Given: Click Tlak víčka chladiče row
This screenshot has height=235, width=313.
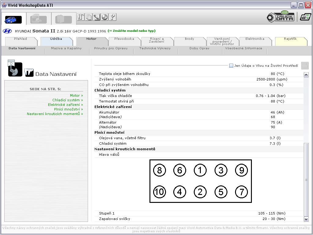Looking at the screenshot, I should pyautogui.click(x=199, y=96).
